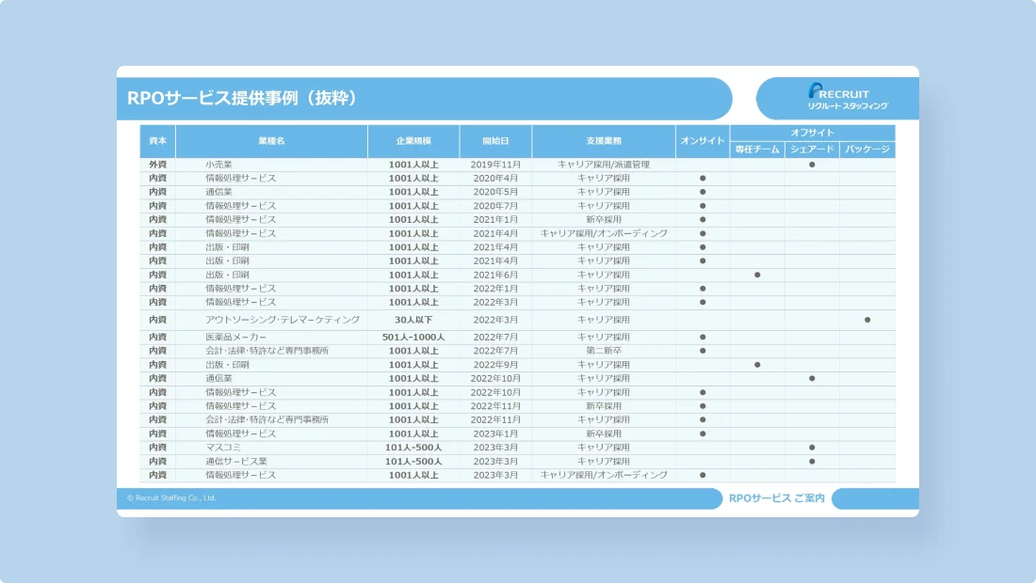Click the シェアード dot for マスコミ
1036x583 pixels.
tap(810, 449)
